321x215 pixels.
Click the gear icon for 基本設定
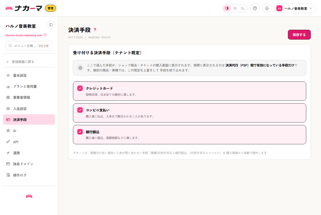(8, 75)
